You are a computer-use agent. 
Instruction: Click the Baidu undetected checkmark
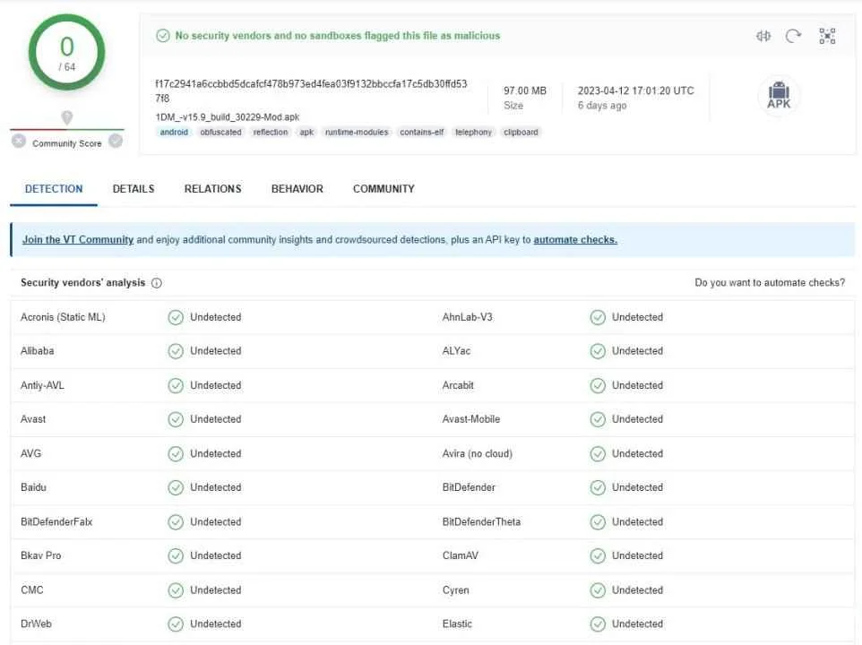click(176, 488)
